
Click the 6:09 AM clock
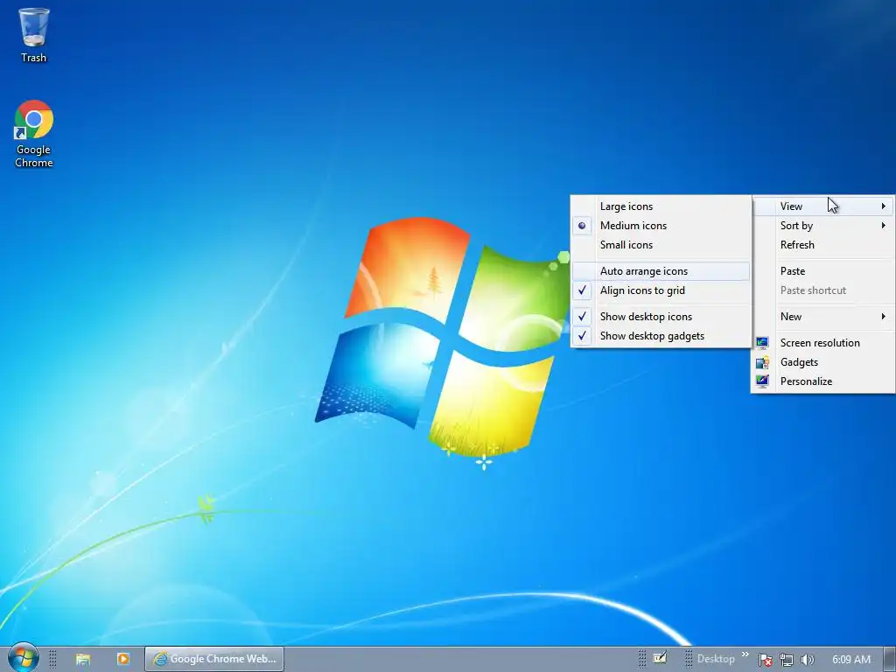click(x=850, y=660)
